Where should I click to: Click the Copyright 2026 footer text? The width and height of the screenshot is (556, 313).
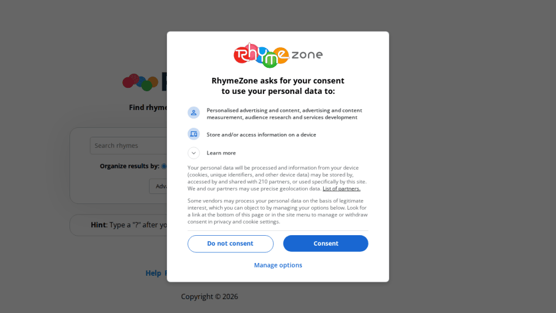(x=210, y=297)
